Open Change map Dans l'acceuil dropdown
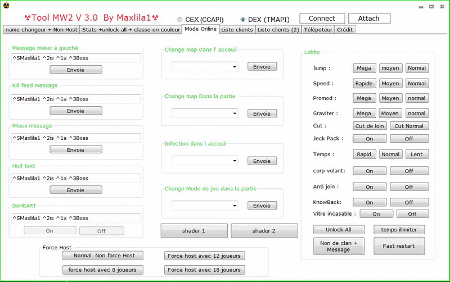The width and height of the screenshot is (450, 282). 205,67
